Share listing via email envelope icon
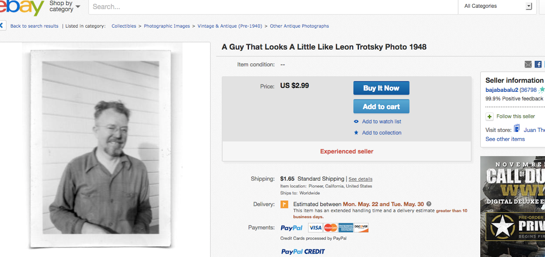 528,65
